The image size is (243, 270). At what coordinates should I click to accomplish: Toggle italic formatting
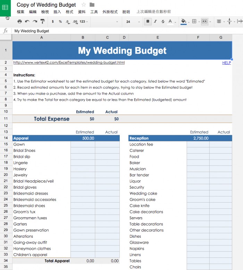coord(155,22)
